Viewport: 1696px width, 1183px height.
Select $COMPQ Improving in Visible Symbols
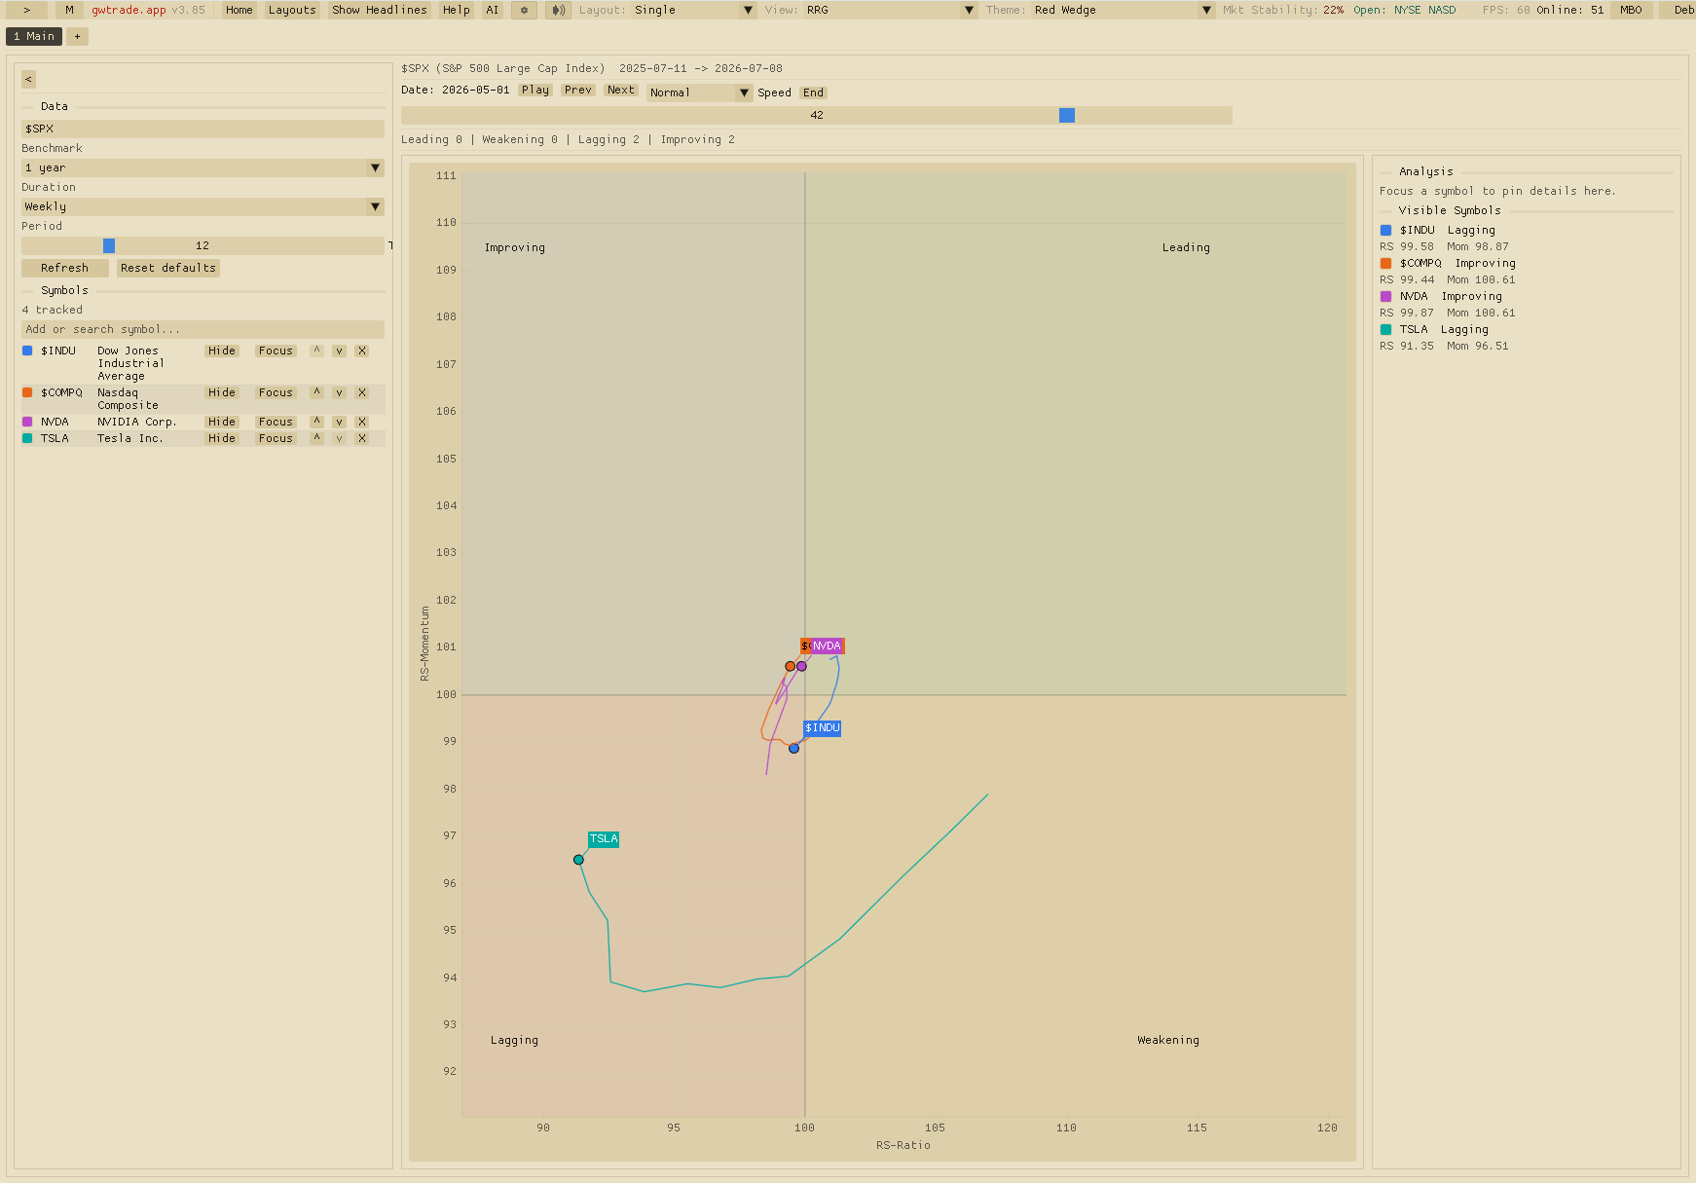coord(1448,263)
